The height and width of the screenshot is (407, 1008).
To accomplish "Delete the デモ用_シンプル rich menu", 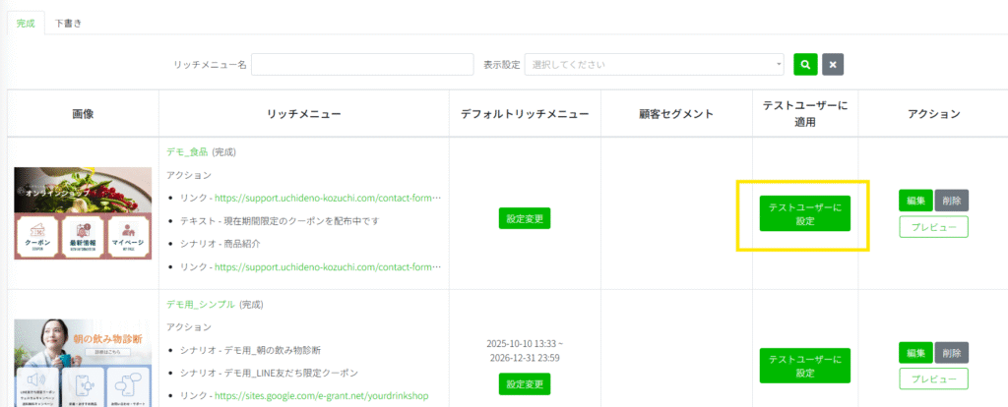I will [951, 352].
